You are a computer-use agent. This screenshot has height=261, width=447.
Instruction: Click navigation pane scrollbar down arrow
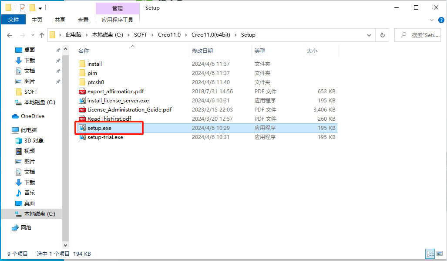click(66, 245)
